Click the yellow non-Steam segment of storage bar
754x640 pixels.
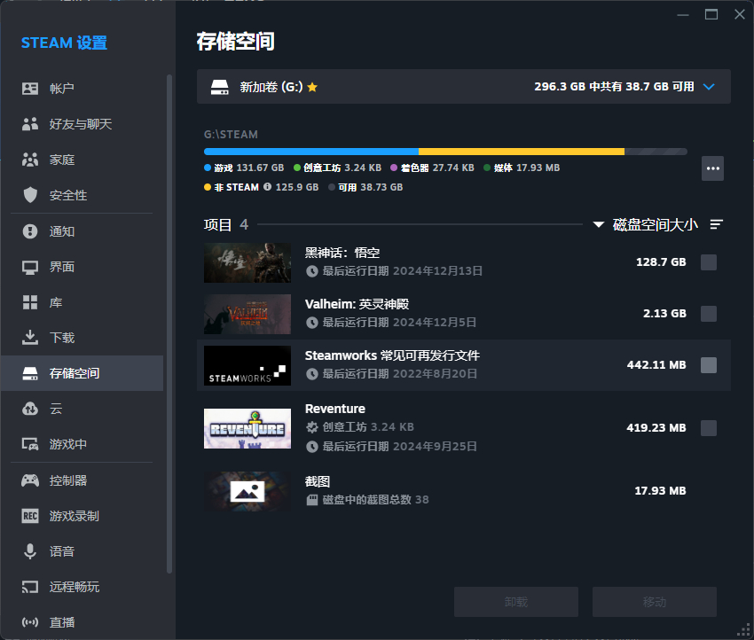click(522, 152)
